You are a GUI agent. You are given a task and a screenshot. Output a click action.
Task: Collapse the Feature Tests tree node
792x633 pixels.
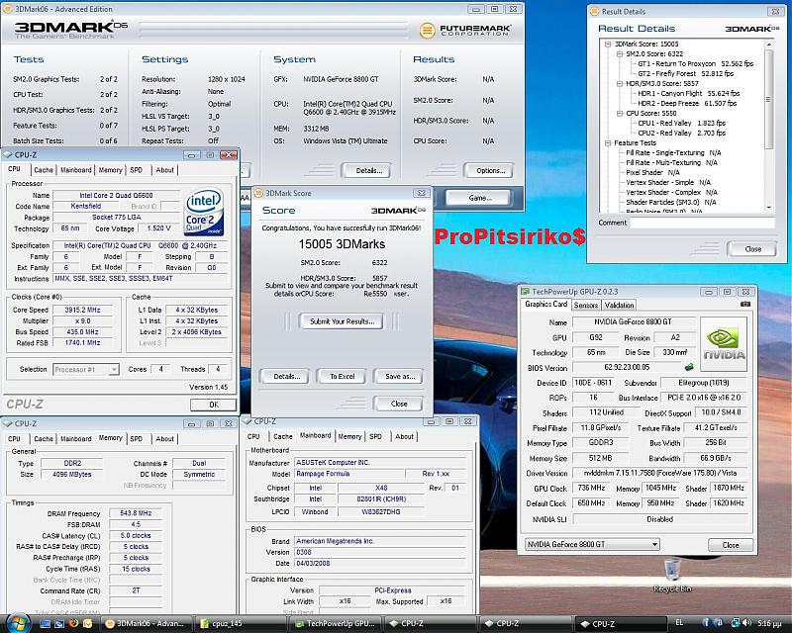[608, 142]
